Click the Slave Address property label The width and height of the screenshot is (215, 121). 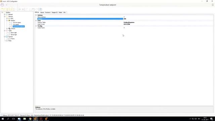(42, 17)
